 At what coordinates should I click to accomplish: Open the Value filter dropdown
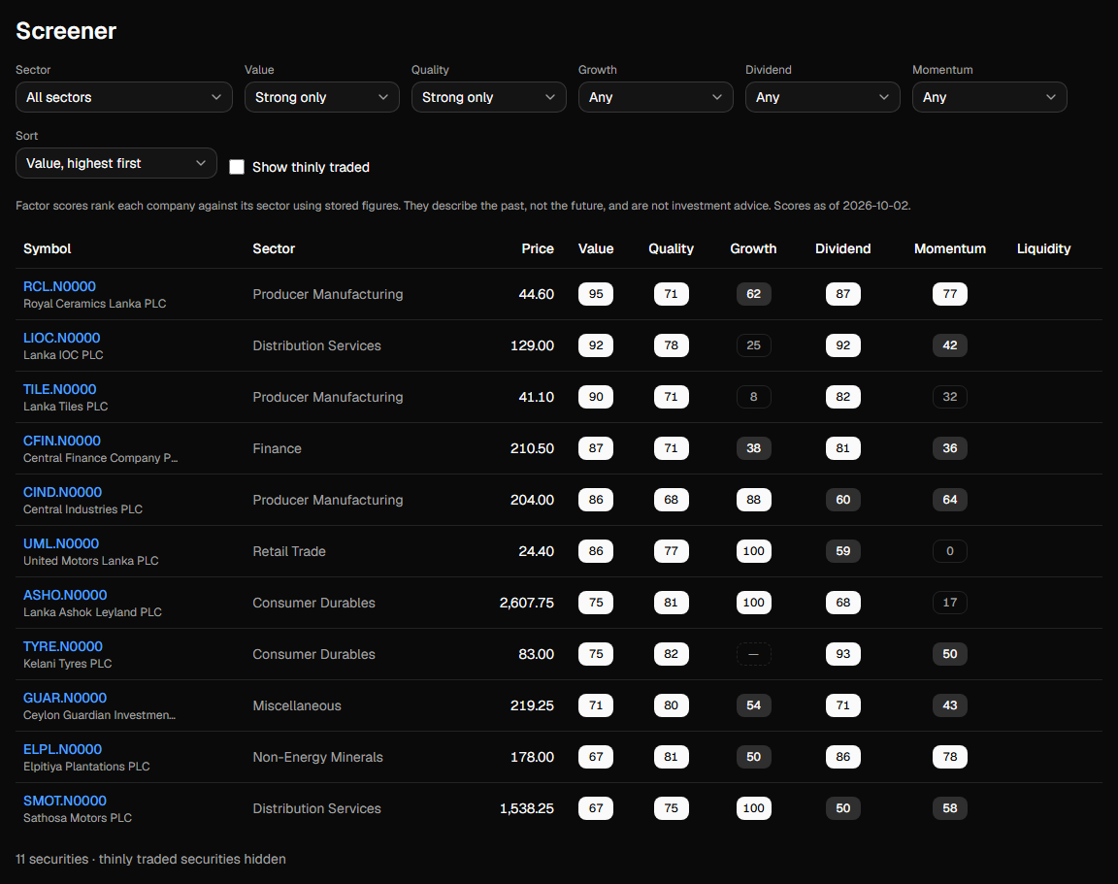point(321,97)
